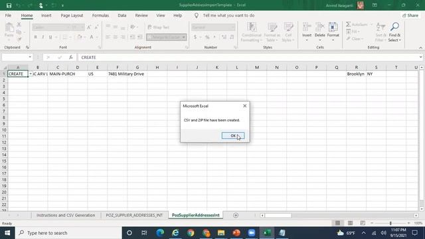Click the Increase Font Size icon
This screenshot has width=425, height=239.
[89, 27]
